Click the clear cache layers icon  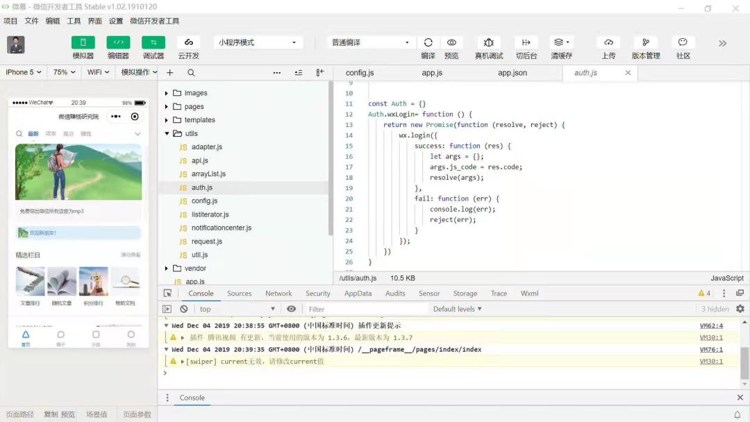(x=561, y=42)
